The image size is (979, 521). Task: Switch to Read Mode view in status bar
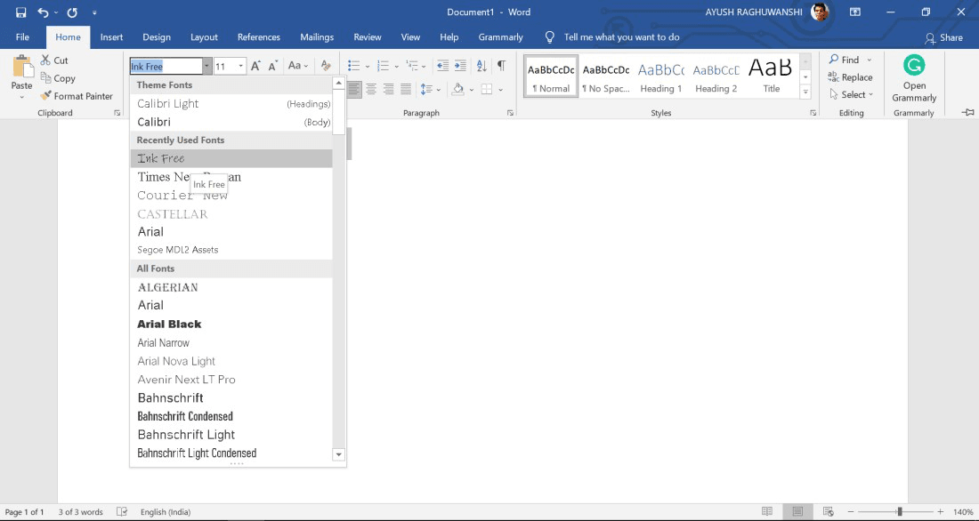pos(767,512)
